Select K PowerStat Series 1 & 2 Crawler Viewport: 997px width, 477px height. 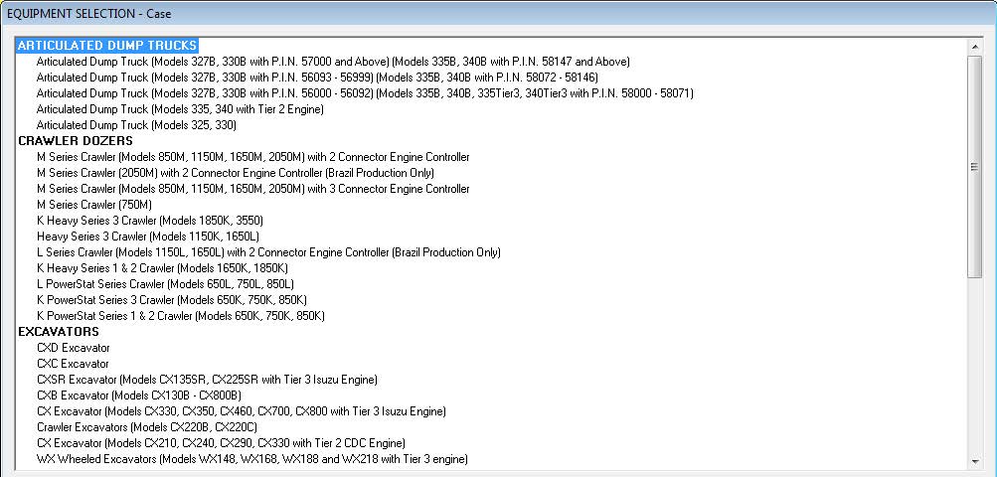[x=181, y=316]
